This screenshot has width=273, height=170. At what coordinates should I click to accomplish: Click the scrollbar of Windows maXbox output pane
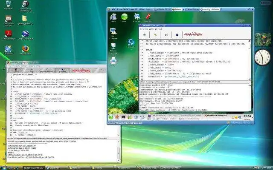click(x=119, y=151)
